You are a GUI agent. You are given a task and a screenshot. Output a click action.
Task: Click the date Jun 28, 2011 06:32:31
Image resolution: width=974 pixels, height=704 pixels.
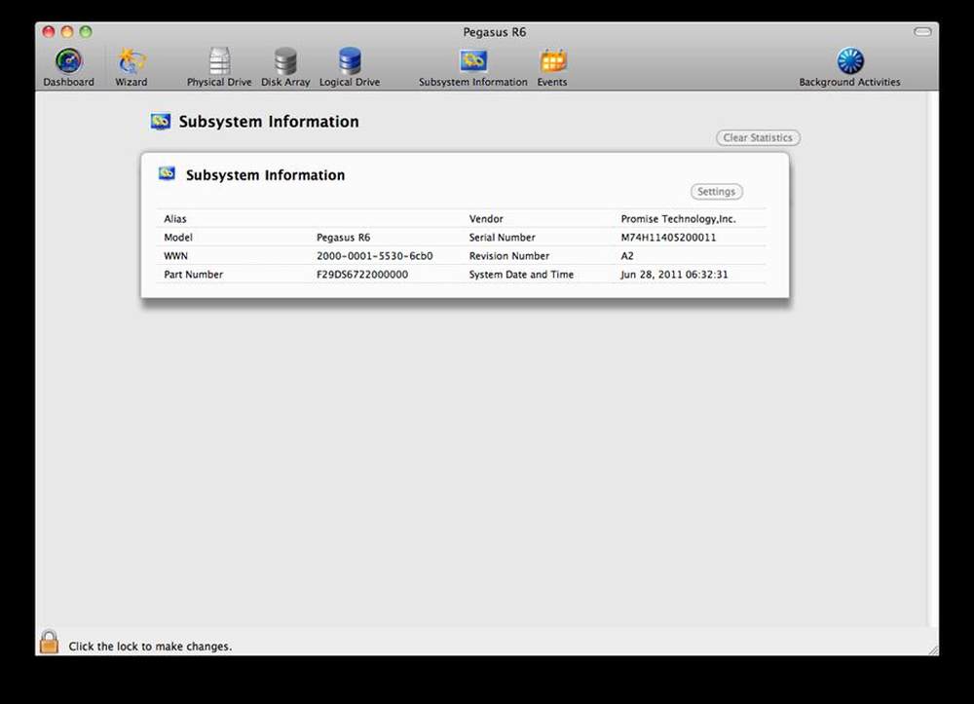(674, 275)
